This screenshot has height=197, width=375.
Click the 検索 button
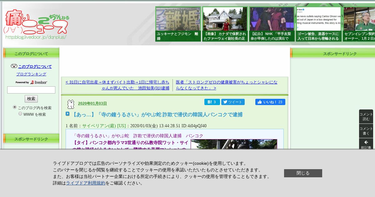31,99
